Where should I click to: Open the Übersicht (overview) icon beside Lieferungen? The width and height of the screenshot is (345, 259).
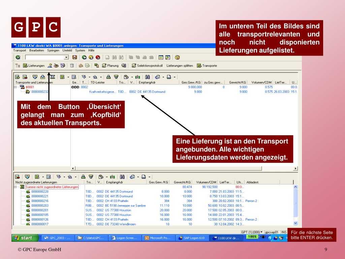click(x=50, y=66)
